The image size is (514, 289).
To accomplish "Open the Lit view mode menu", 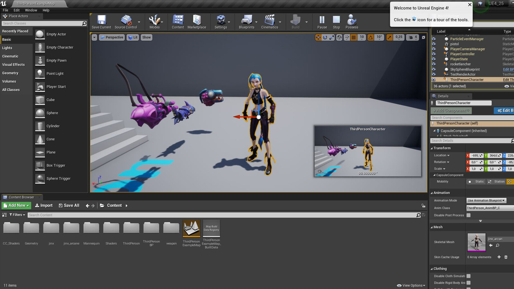I will (133, 37).
